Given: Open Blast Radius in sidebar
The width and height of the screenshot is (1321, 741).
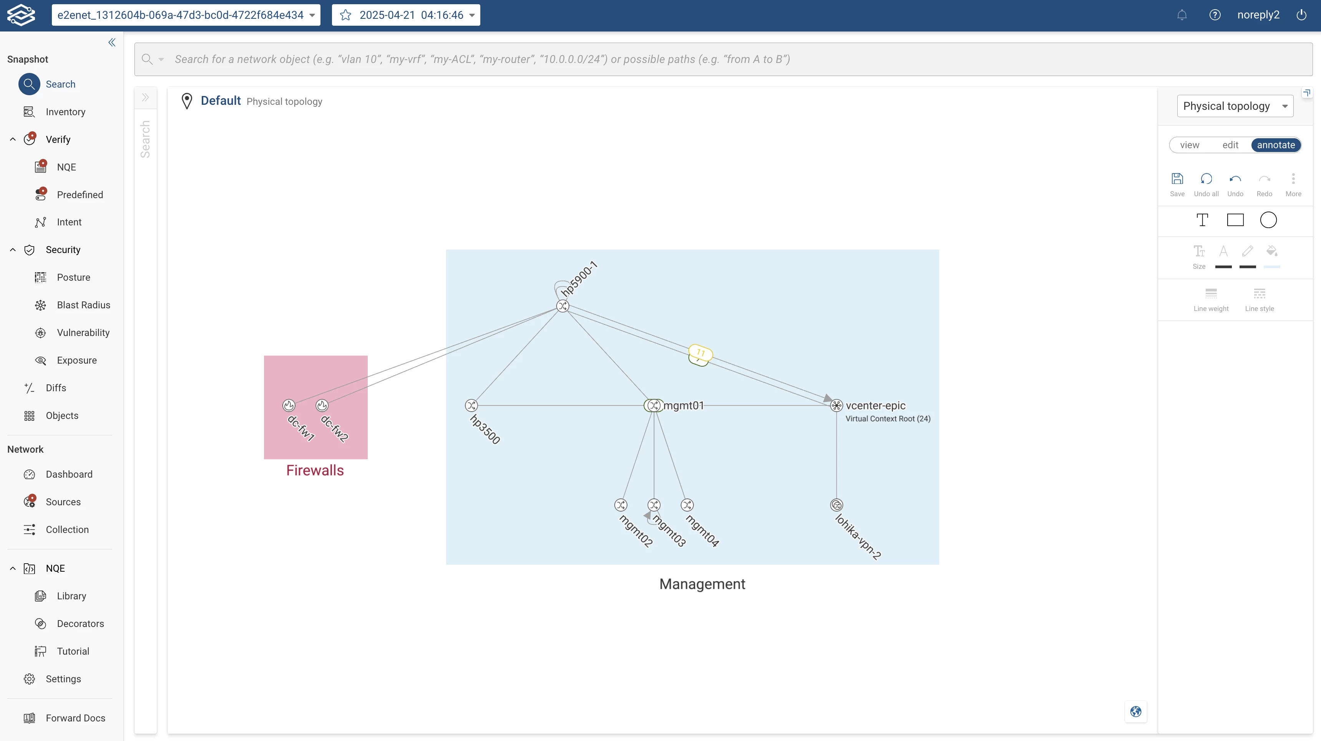Looking at the screenshot, I should click(x=83, y=305).
